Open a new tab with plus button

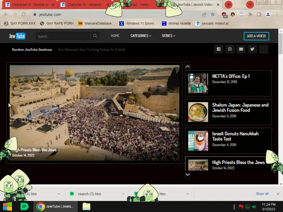coord(228,5)
